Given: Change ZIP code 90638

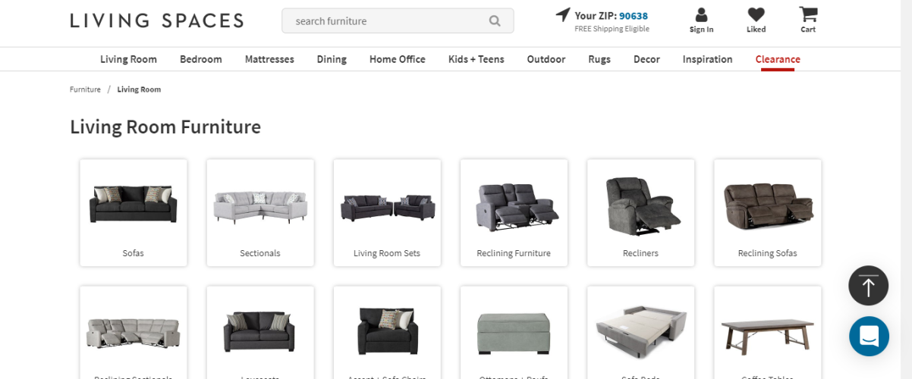Looking at the screenshot, I should point(633,15).
